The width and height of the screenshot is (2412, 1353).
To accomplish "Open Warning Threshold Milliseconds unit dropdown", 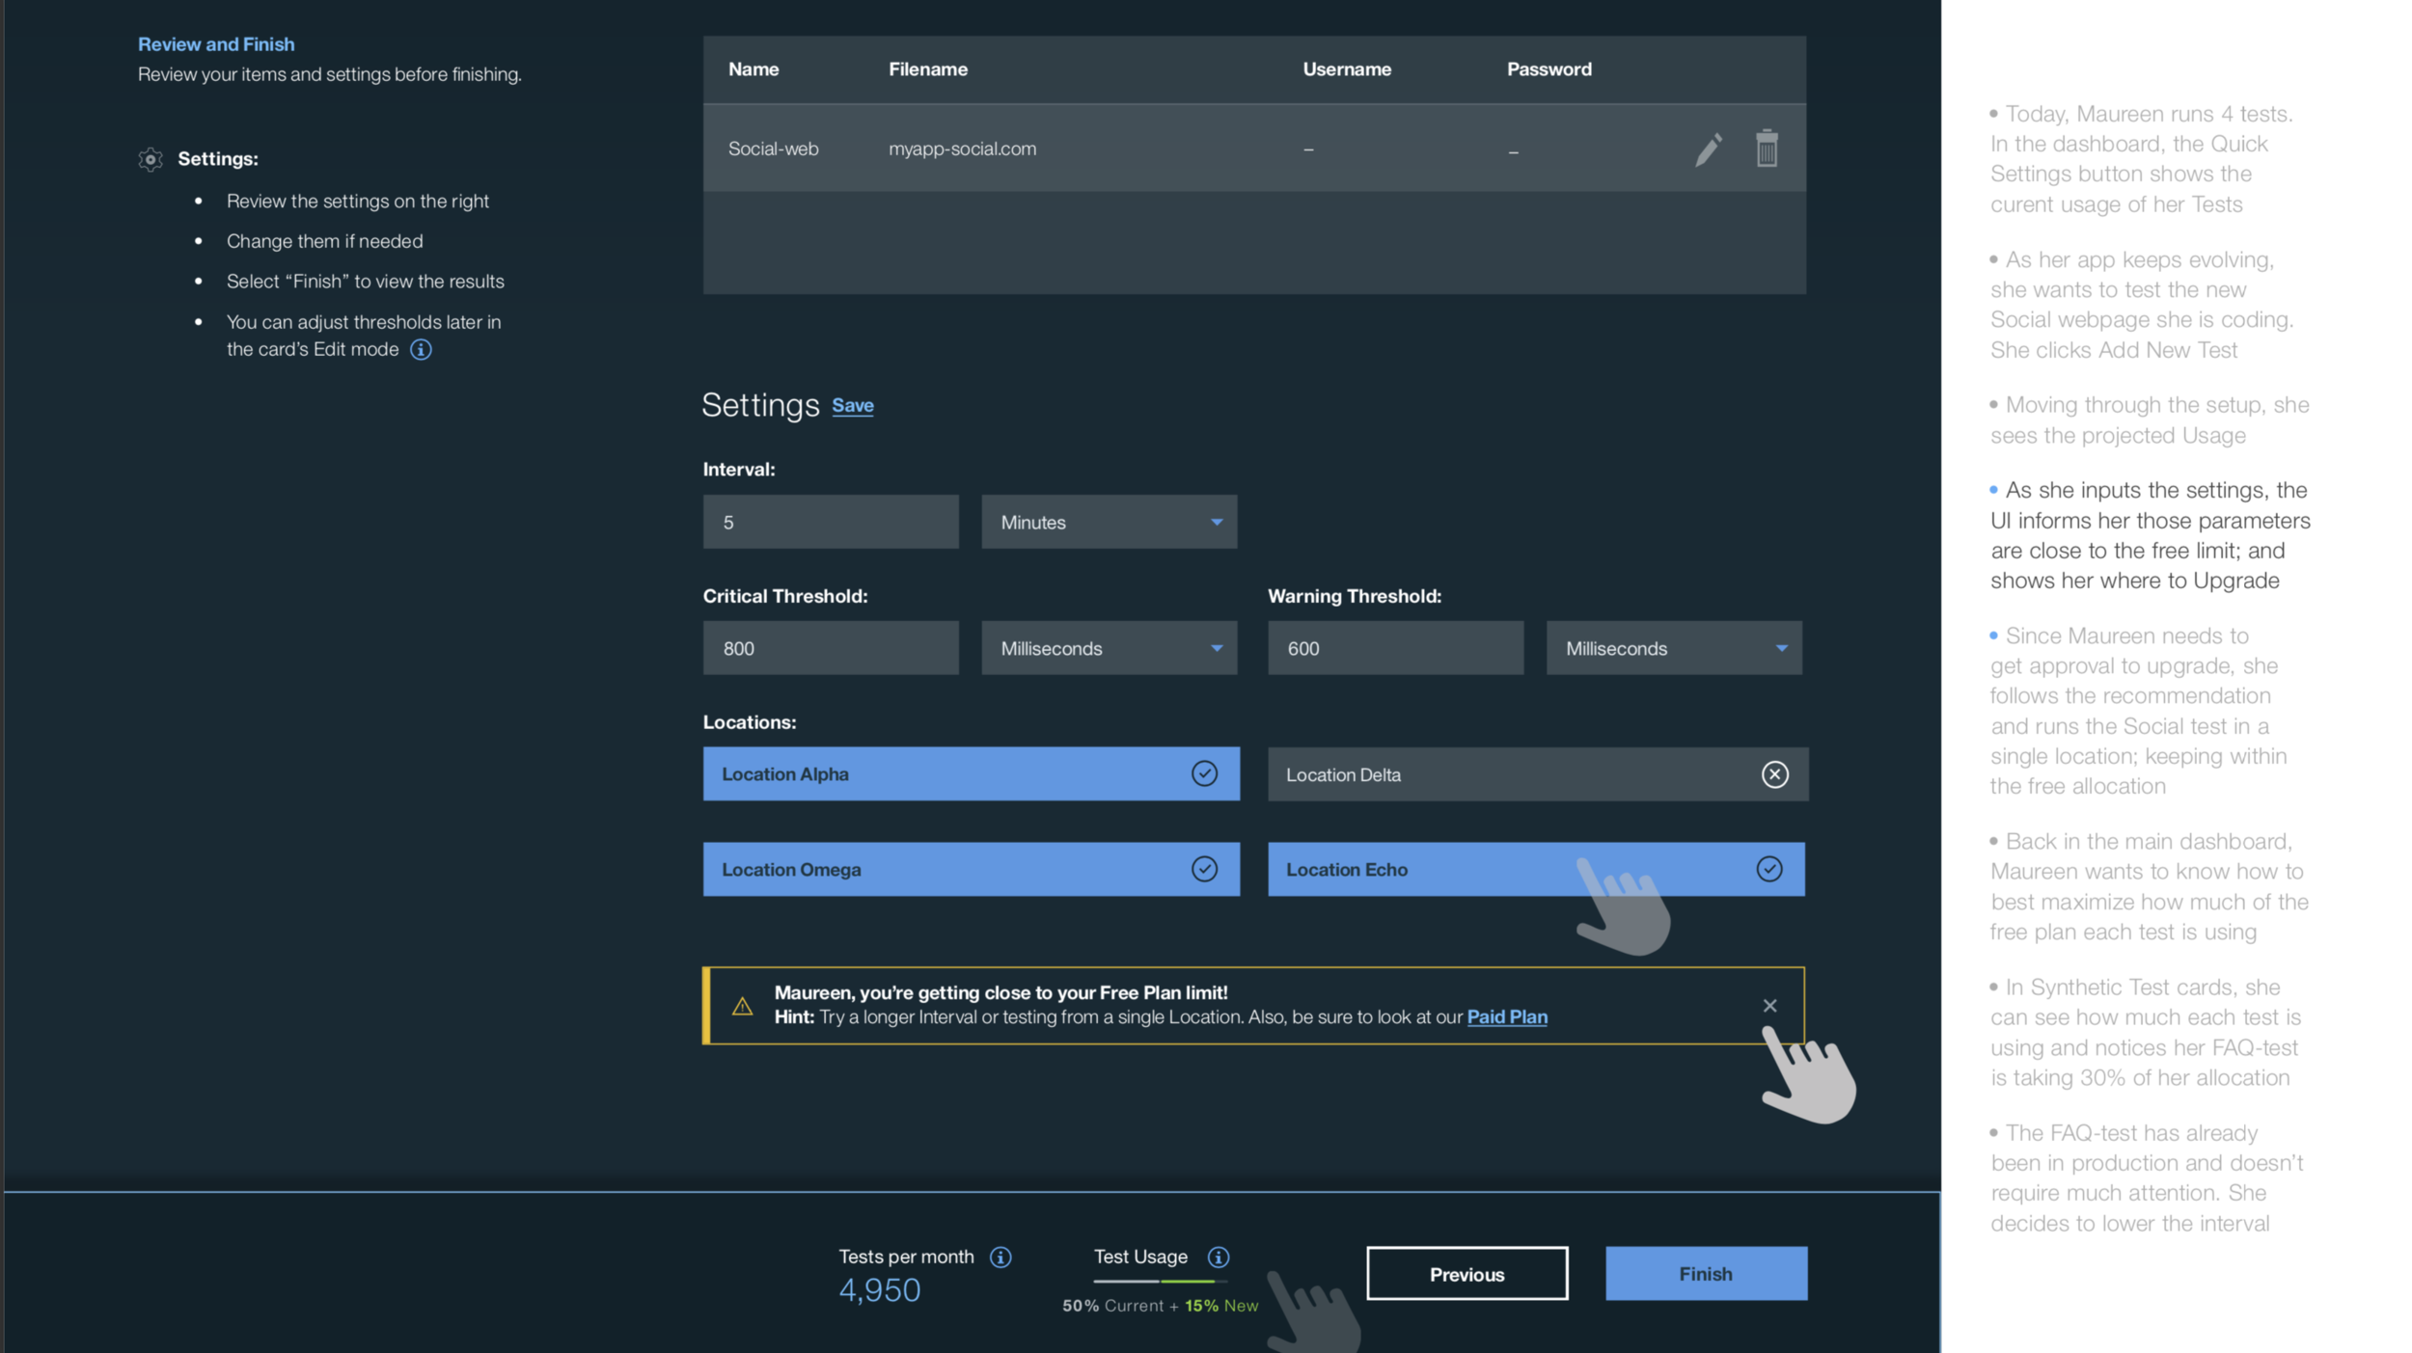I will tap(1673, 648).
